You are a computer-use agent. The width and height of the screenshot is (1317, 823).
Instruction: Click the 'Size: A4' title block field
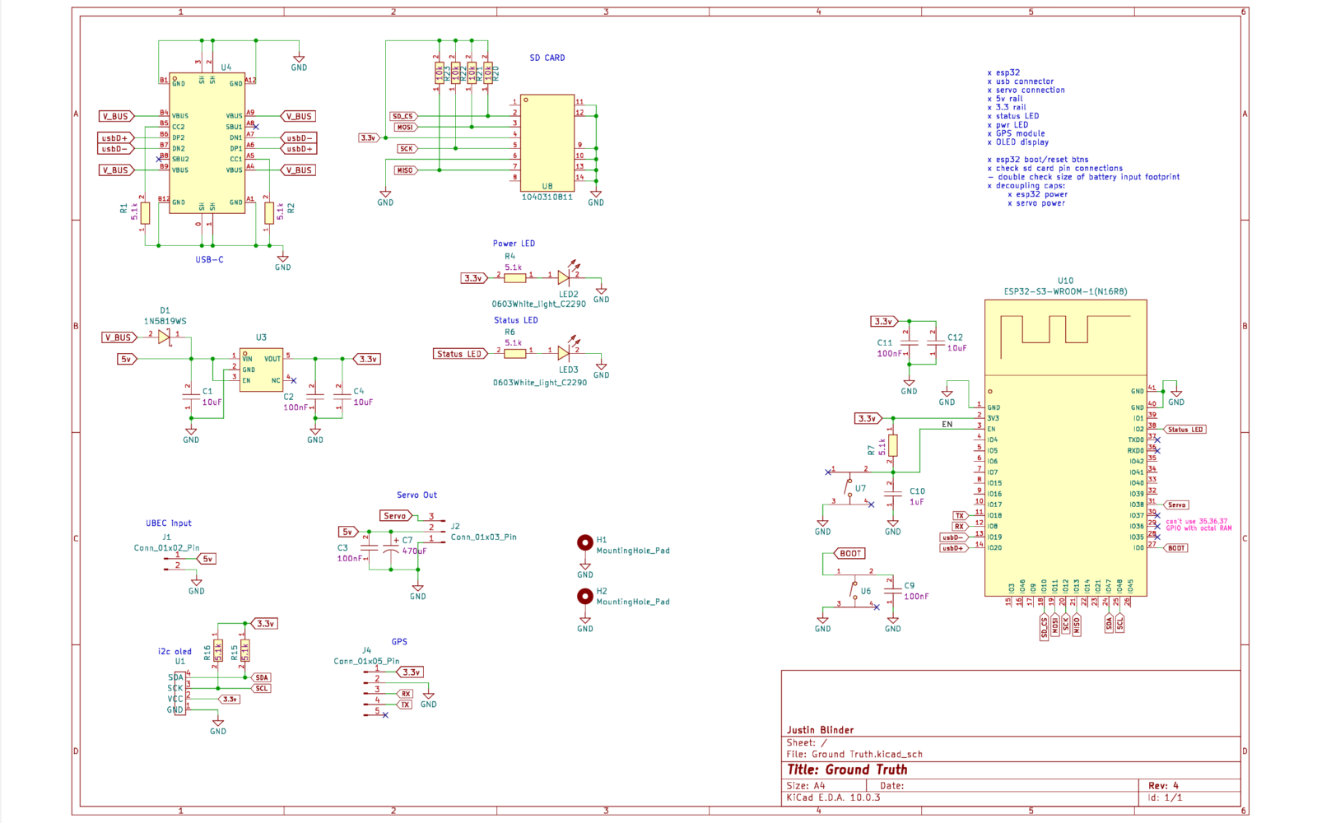coord(806,786)
